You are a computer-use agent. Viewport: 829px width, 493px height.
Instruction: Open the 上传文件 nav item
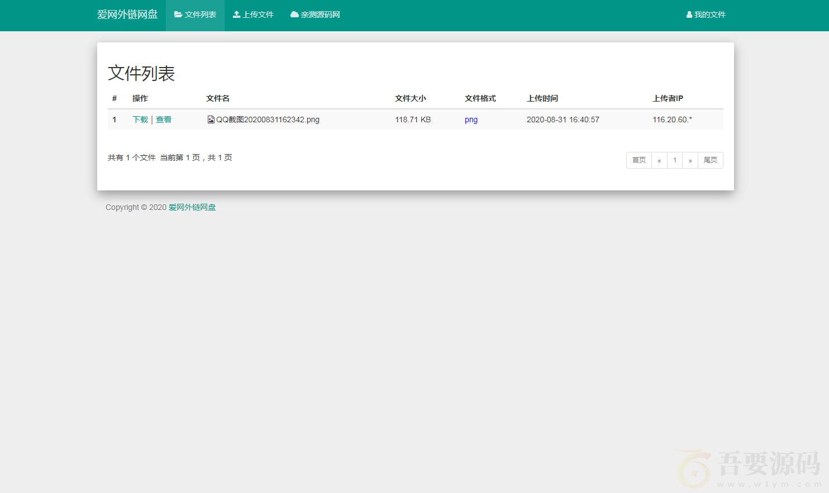(x=253, y=15)
